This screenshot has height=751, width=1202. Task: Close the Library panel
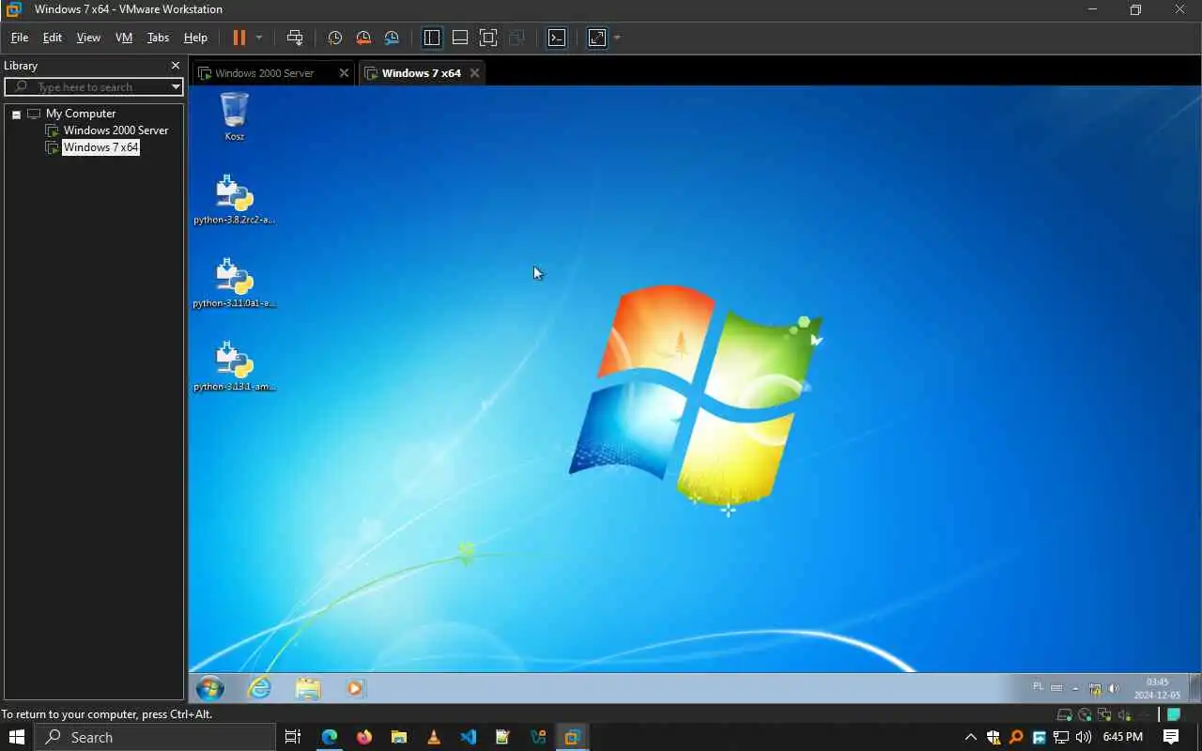click(x=175, y=66)
